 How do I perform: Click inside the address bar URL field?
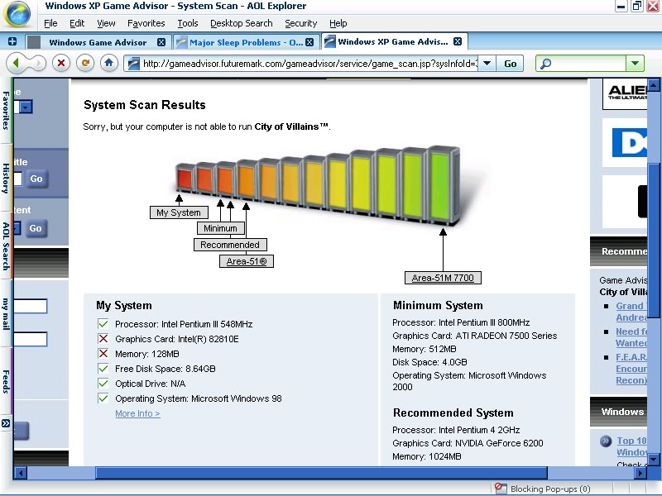[x=309, y=64]
